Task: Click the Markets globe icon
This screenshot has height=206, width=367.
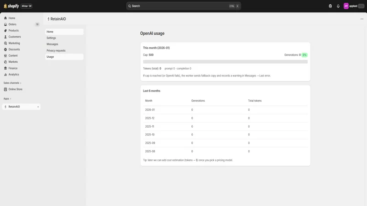Action: tap(6, 62)
